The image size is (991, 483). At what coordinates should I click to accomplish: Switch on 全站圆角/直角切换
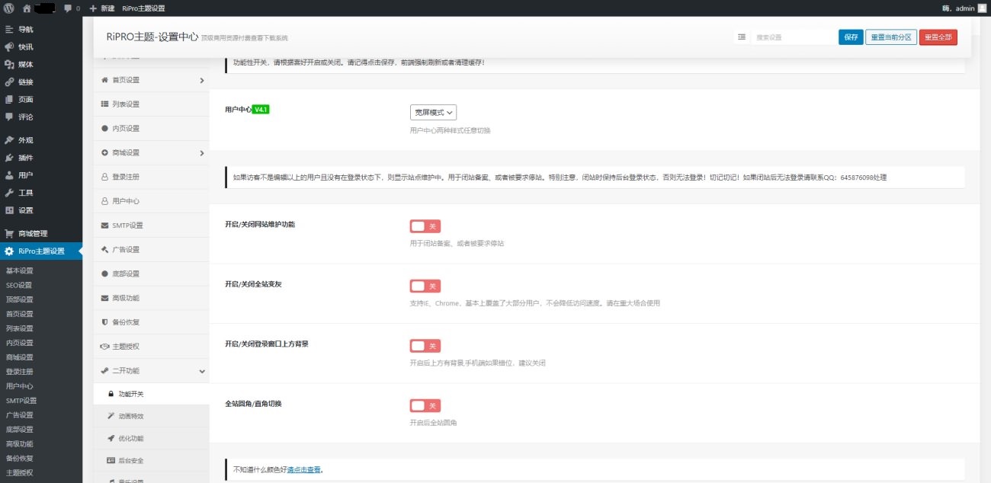425,405
